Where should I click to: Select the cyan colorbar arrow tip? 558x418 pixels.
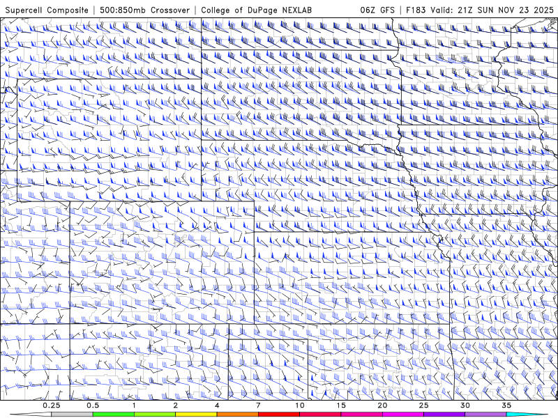coord(528,415)
